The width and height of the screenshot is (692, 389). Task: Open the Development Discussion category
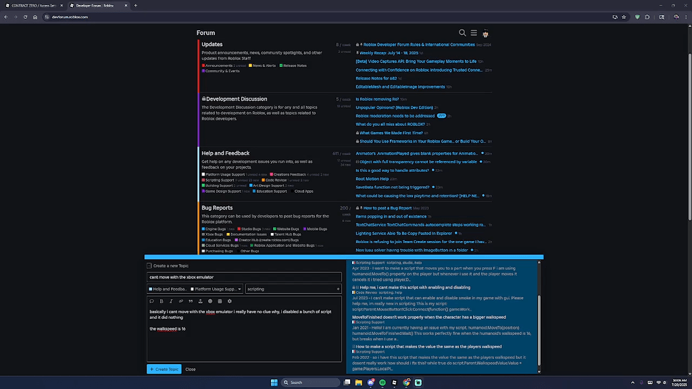click(237, 99)
